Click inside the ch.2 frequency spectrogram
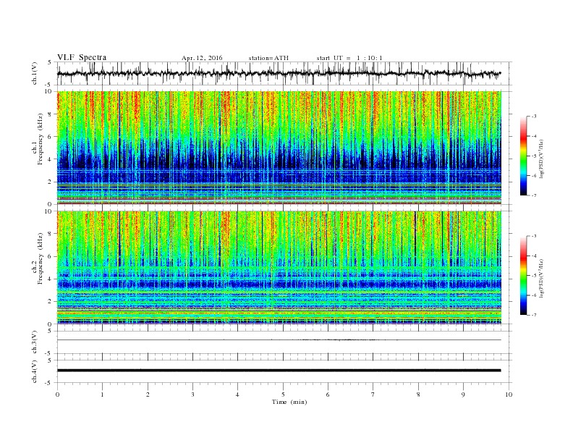The image size is (573, 443). coord(279,267)
